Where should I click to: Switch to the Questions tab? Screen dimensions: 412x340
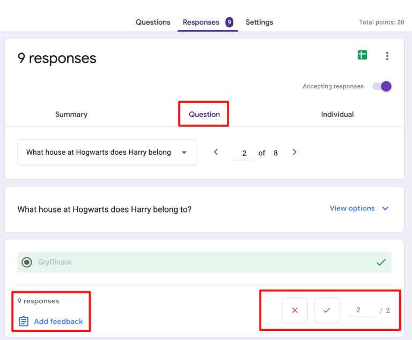pos(153,22)
